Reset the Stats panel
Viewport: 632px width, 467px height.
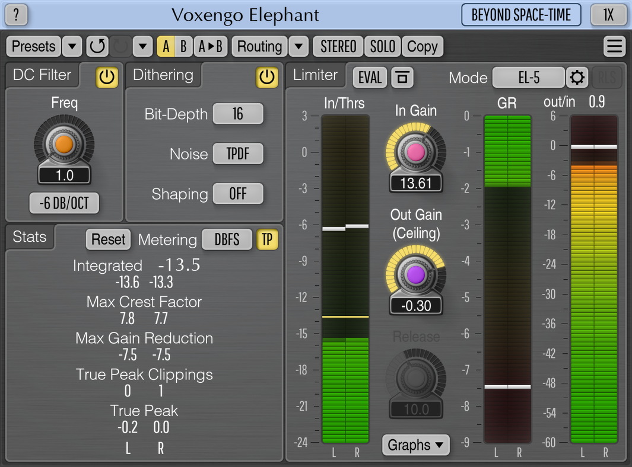point(107,239)
